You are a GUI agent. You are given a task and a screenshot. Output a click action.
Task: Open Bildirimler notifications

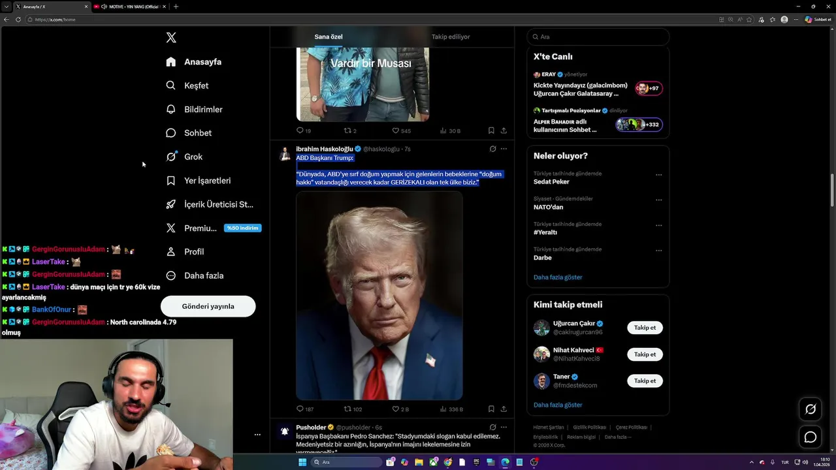click(x=195, y=109)
